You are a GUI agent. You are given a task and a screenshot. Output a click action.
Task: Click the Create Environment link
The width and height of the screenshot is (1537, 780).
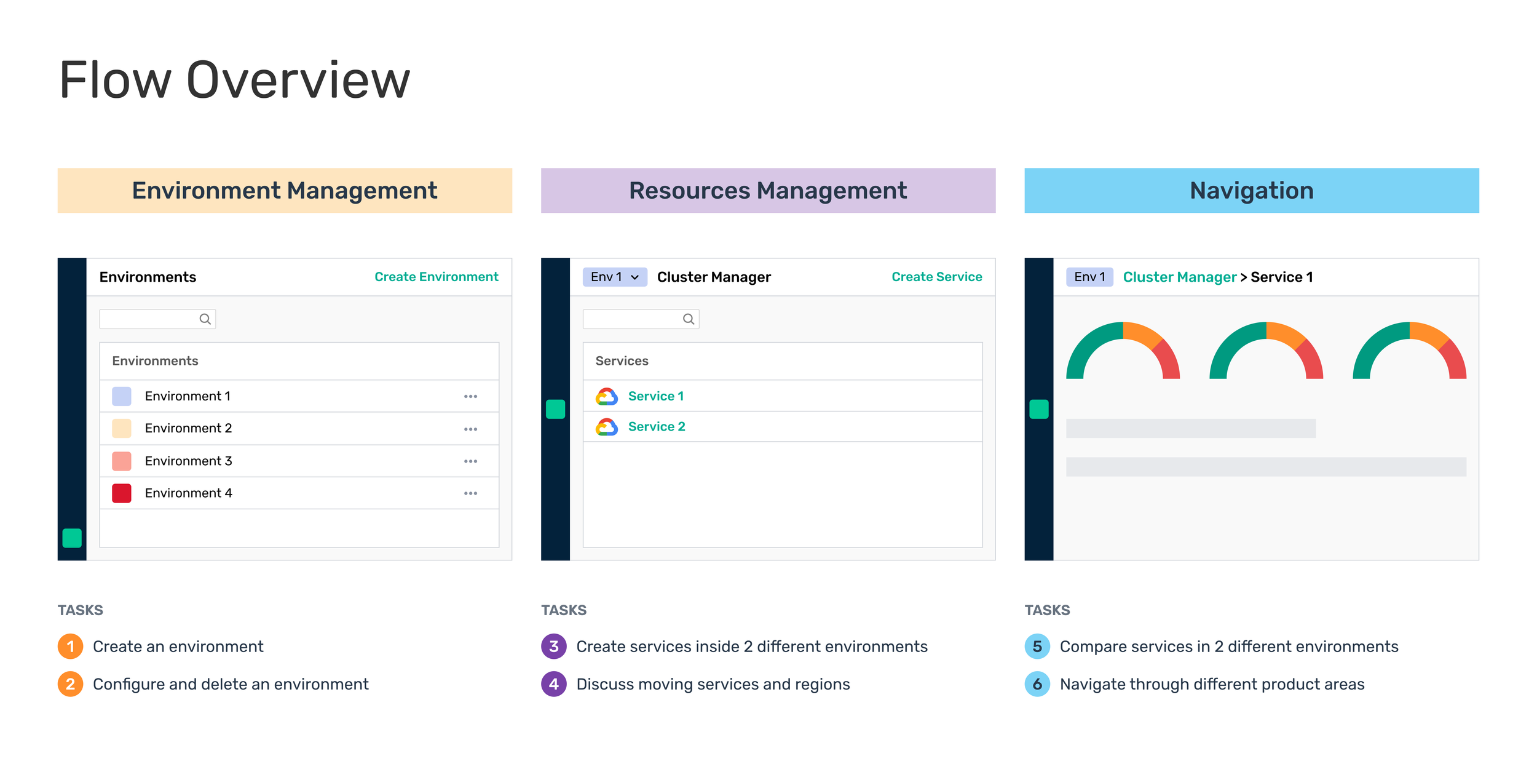[436, 277]
